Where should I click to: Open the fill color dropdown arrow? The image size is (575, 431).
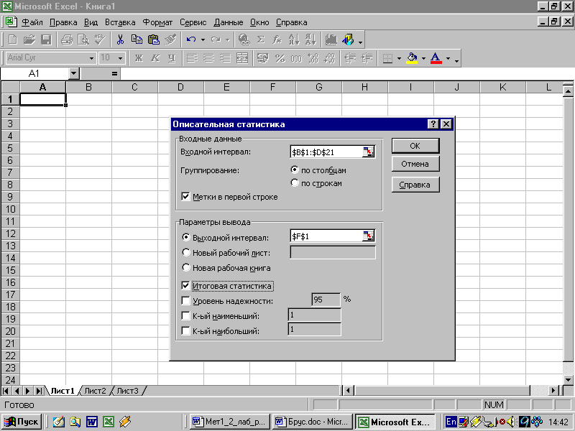click(x=423, y=58)
